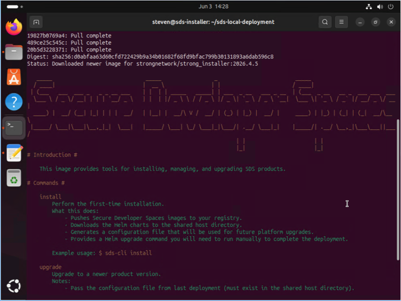Click the 'Digest: sha256' line
Screen dimensions: 401x301
click(150, 57)
